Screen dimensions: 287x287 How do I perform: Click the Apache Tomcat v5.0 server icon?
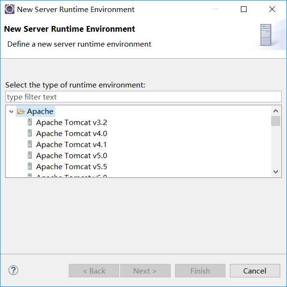point(30,155)
